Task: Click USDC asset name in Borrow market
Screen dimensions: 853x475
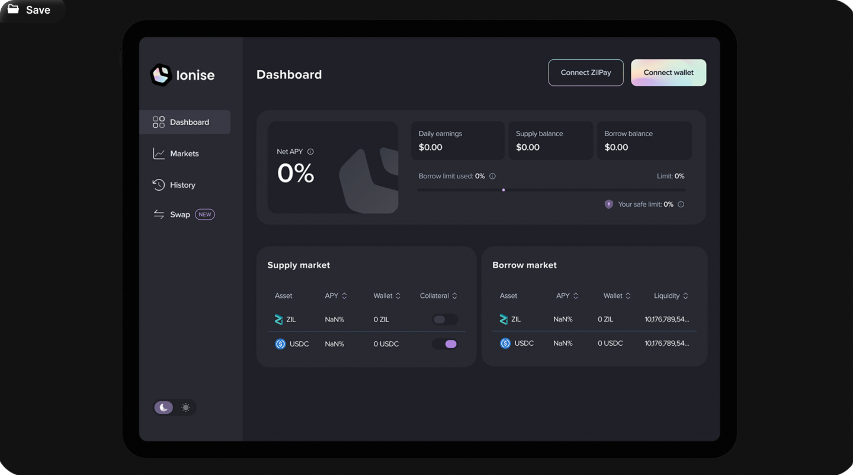Action: point(524,344)
